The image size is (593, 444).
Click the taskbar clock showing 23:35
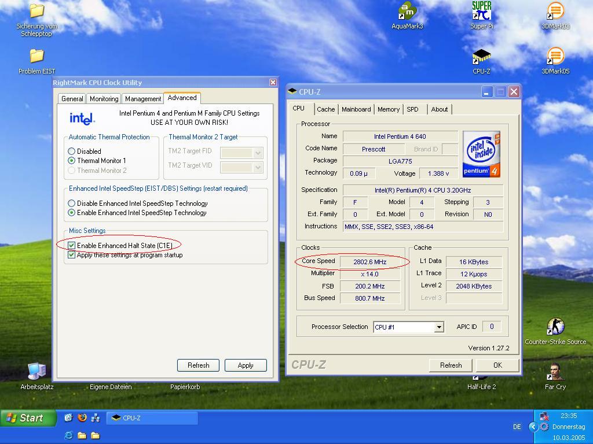(x=569, y=416)
